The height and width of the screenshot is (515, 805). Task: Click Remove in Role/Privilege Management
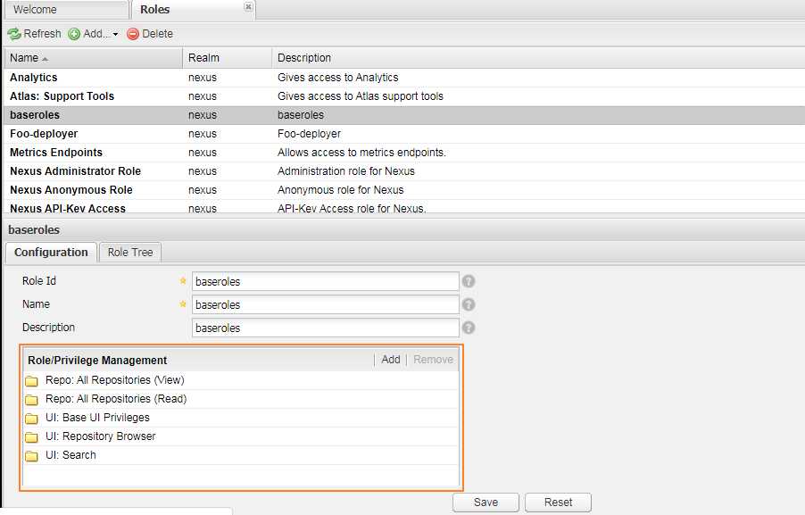(434, 360)
